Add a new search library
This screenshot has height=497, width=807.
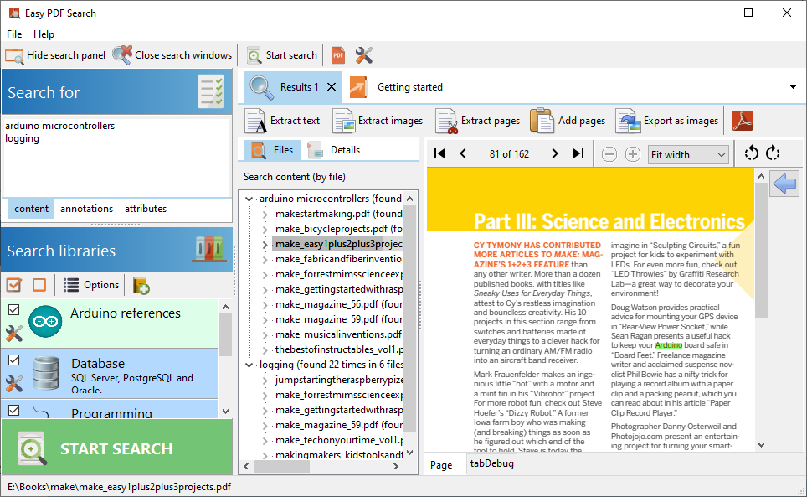coord(141,285)
